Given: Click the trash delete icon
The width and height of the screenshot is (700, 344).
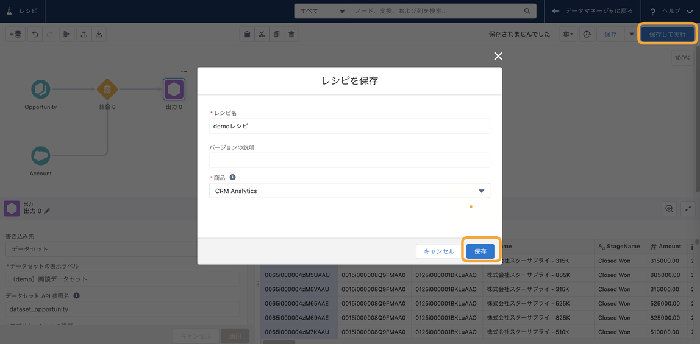Looking at the screenshot, I should tap(291, 34).
